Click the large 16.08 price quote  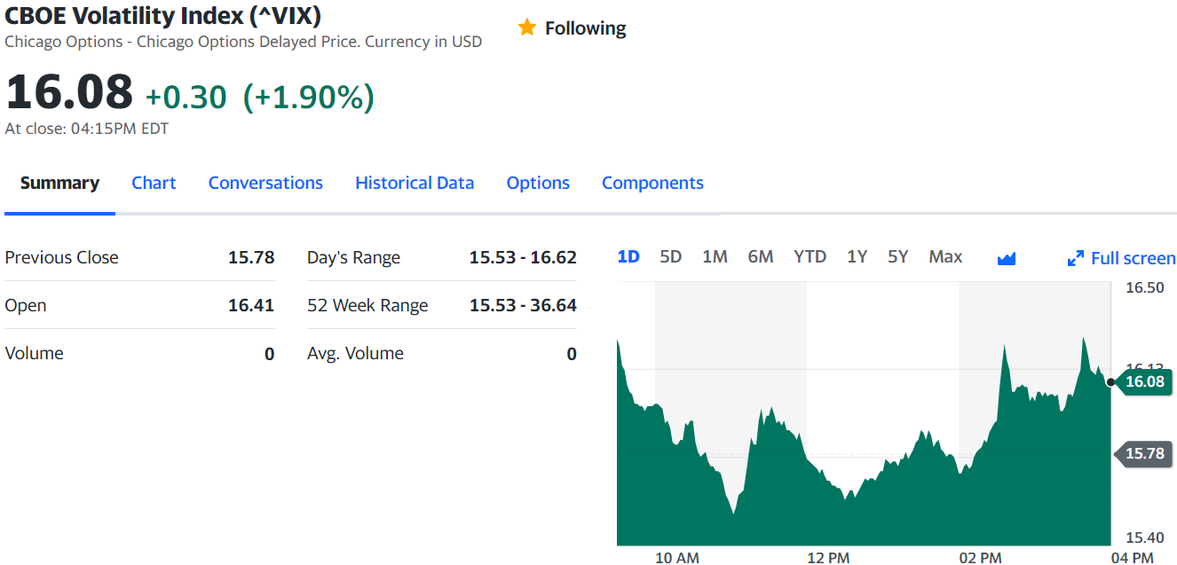coord(69,93)
